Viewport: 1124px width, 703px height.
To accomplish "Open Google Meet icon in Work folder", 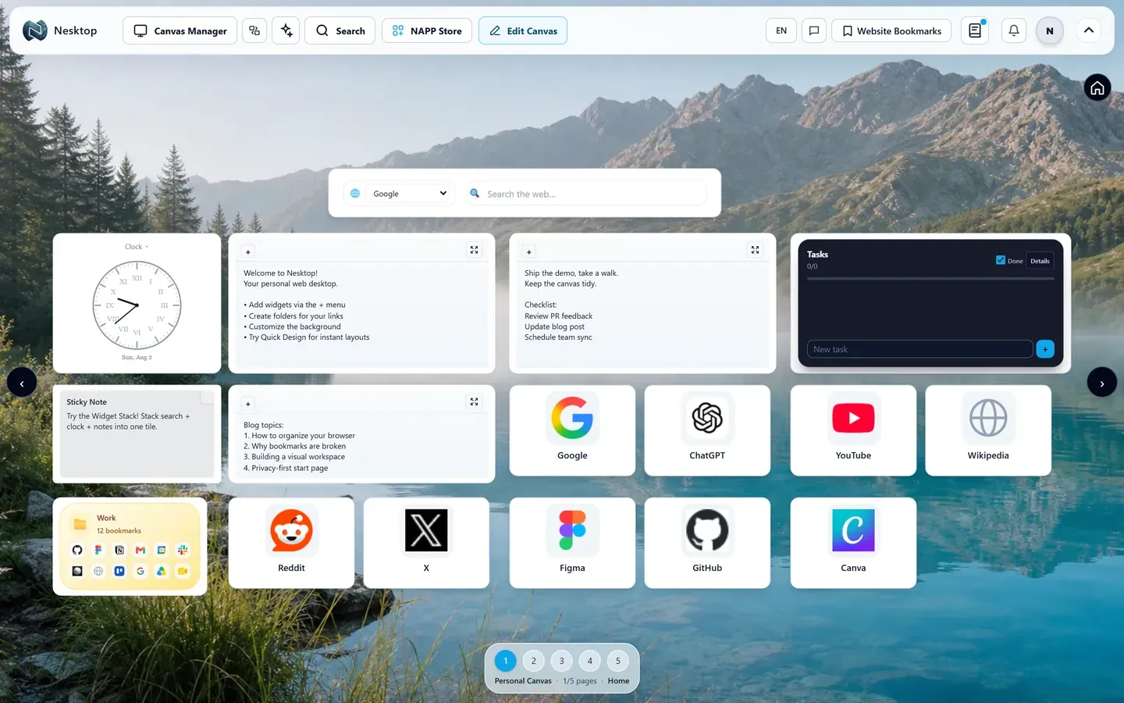I will coord(183,571).
